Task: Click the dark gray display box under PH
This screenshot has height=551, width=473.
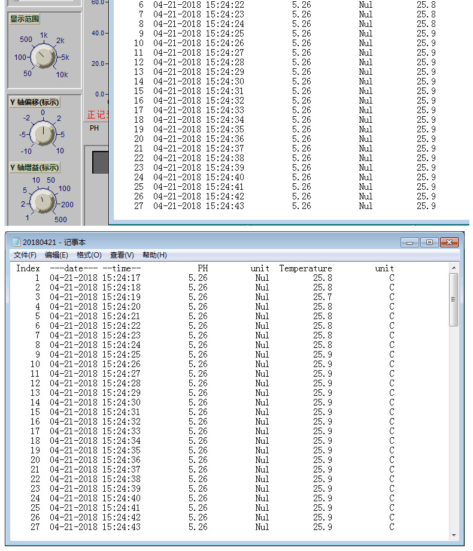Action: click(101, 162)
